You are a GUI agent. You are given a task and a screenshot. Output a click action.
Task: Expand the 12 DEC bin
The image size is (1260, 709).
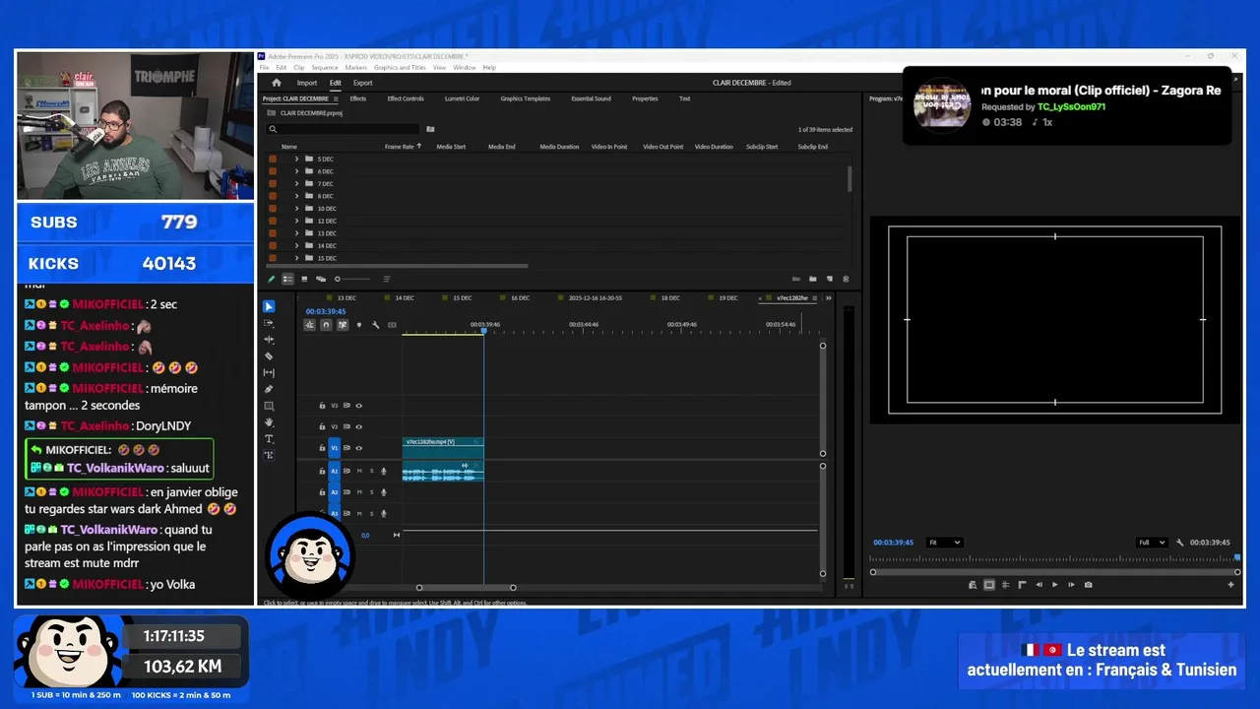296,221
